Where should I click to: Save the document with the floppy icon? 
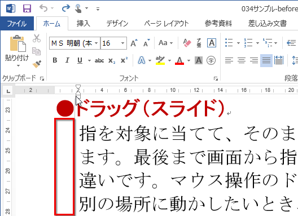point(27,8)
